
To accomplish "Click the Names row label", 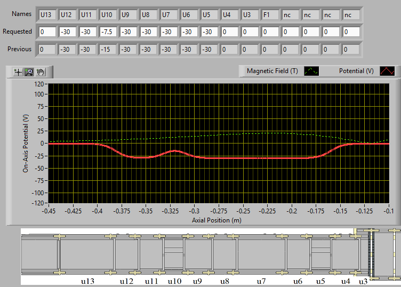I will pos(22,14).
